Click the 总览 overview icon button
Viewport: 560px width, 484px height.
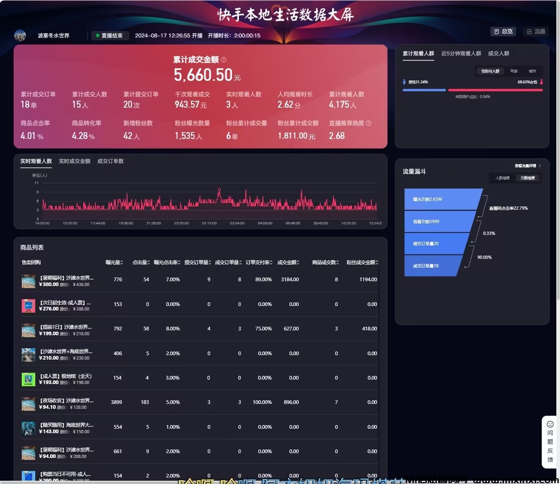(x=503, y=31)
